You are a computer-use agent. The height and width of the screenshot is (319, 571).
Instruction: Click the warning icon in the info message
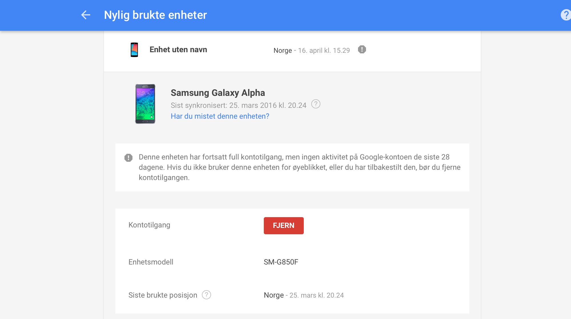point(128,158)
